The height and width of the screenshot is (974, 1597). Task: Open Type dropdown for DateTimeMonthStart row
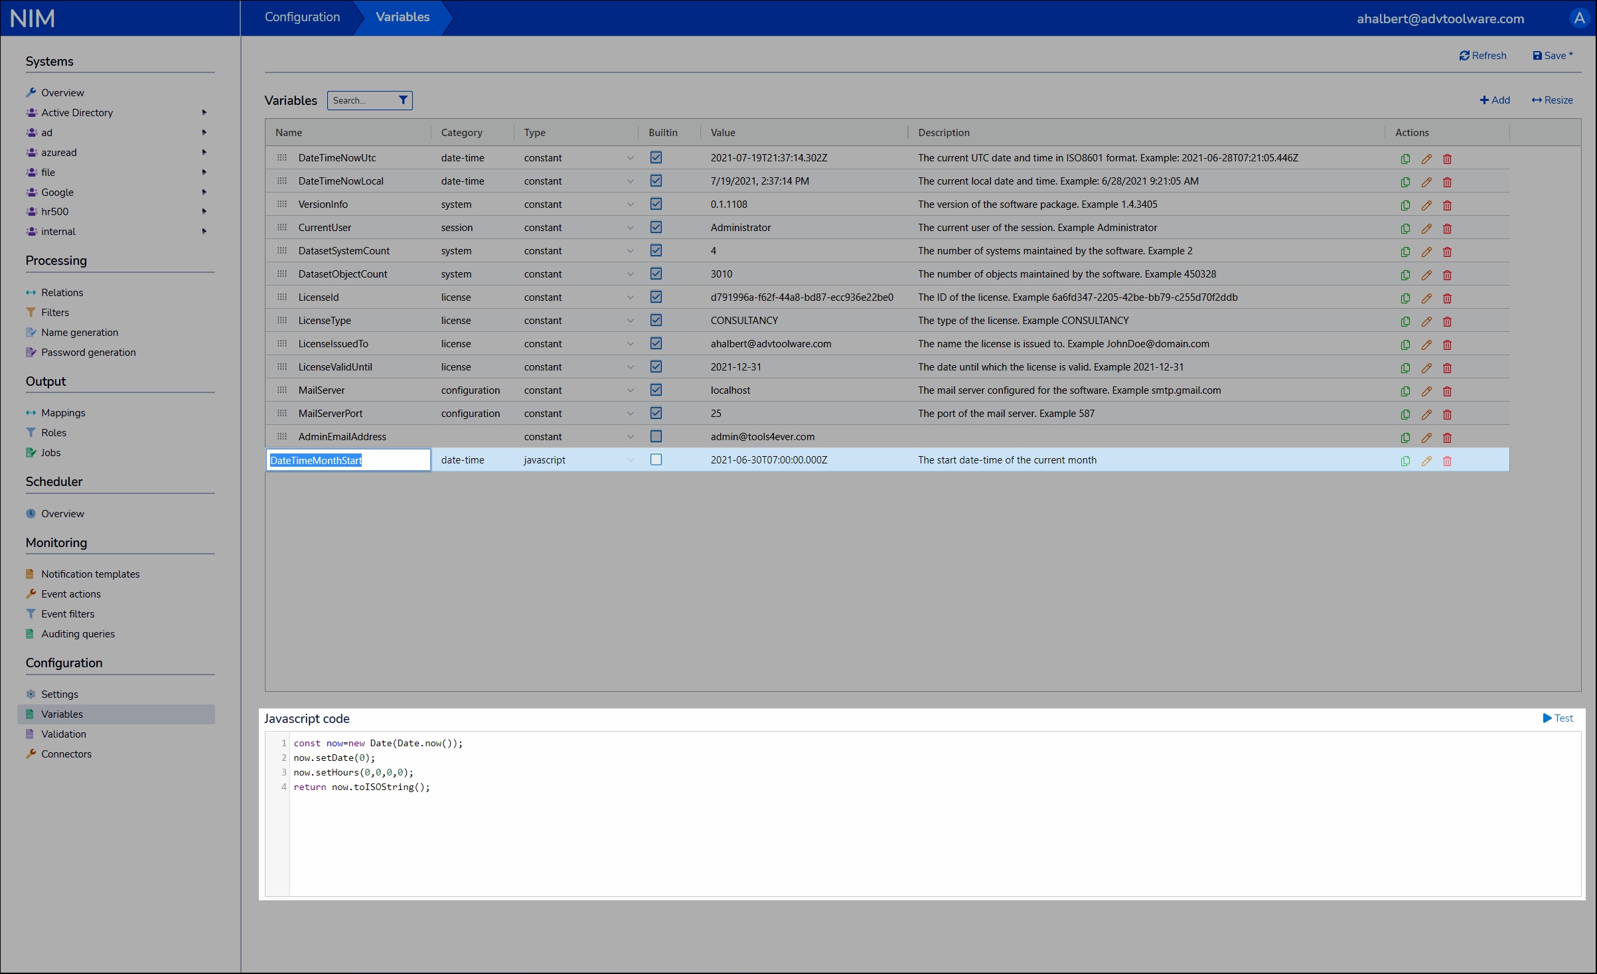(x=630, y=460)
